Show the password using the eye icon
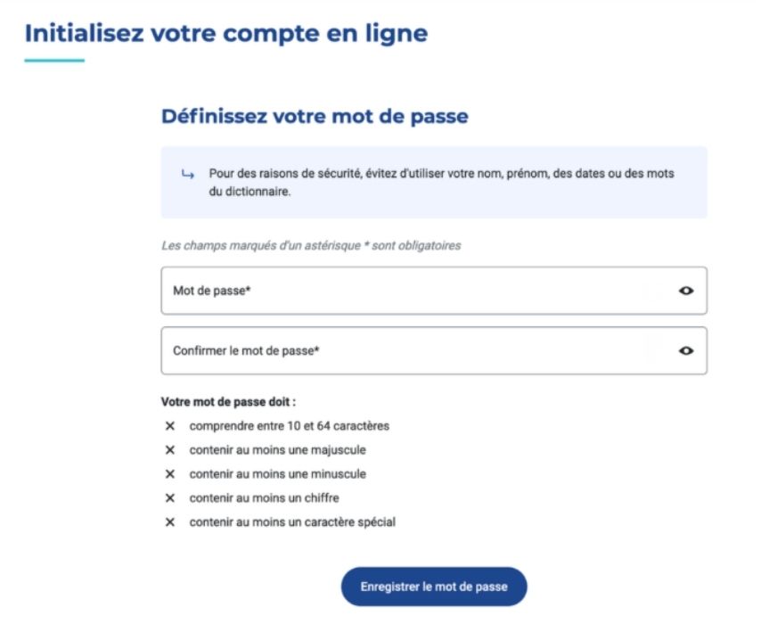 coord(685,291)
